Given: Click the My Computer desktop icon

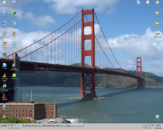Looking at the screenshot, I should point(5,13).
